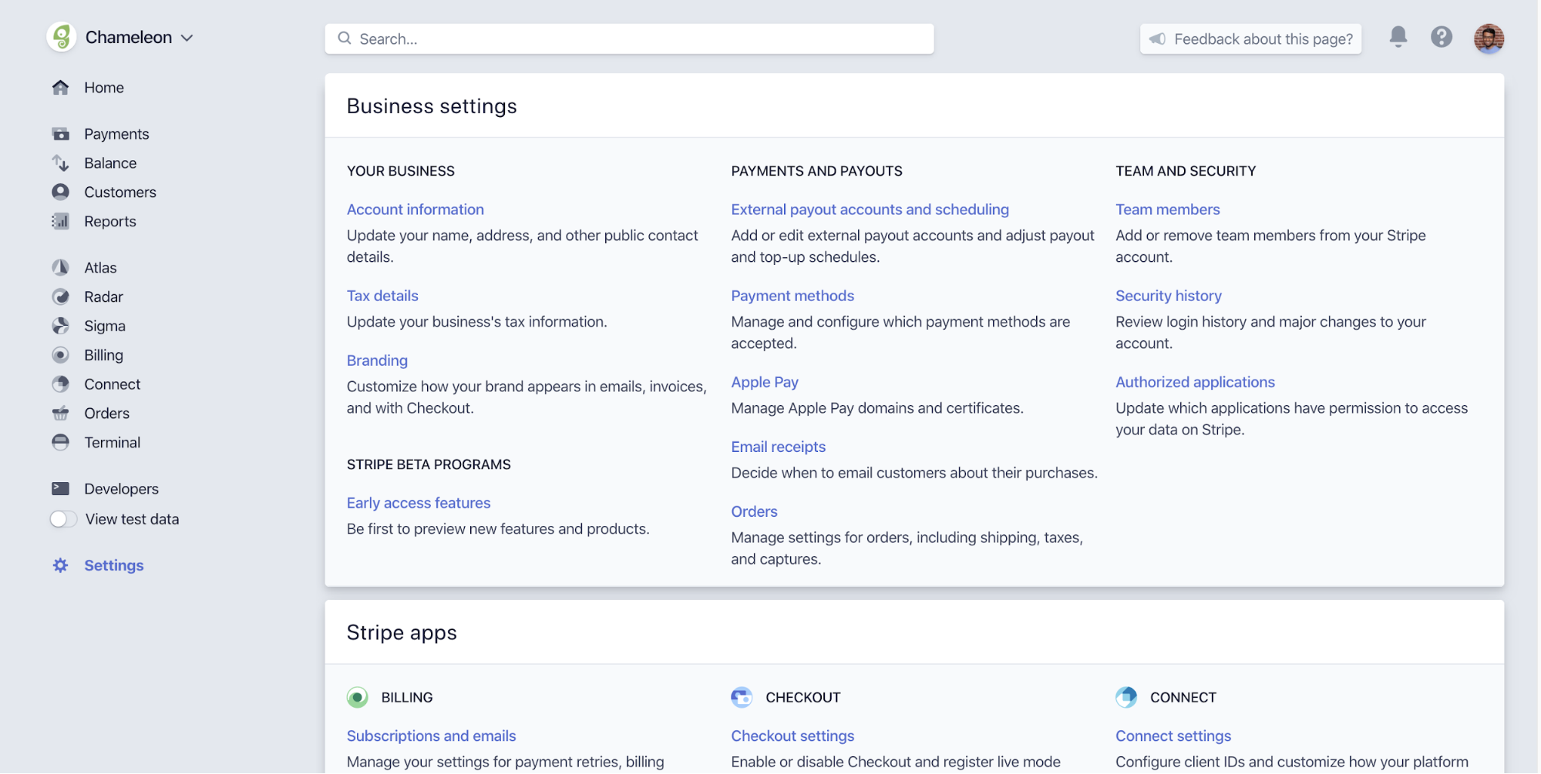Click the Search input field
Image resolution: width=1541 pixels, height=774 pixels.
click(629, 39)
